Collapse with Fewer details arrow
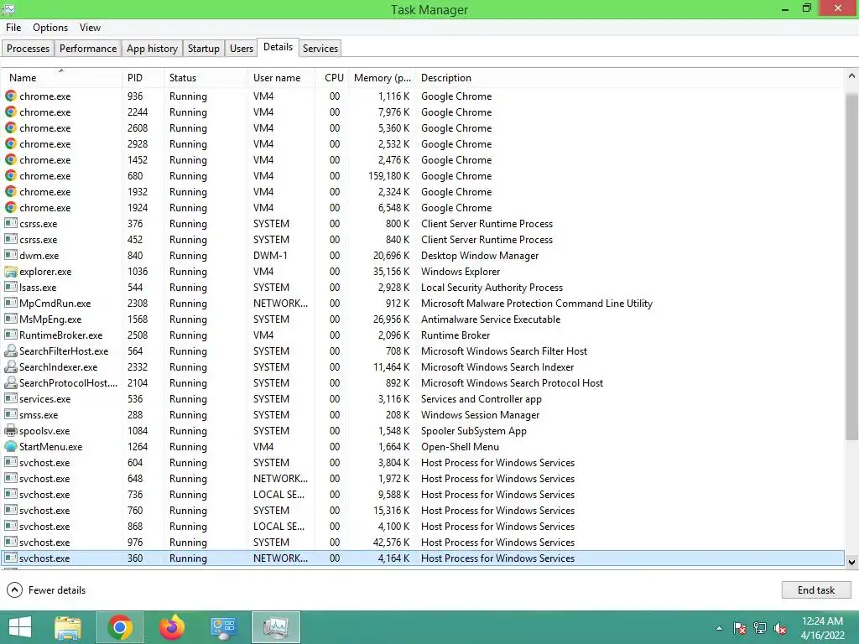This screenshot has width=859, height=644. (14, 589)
